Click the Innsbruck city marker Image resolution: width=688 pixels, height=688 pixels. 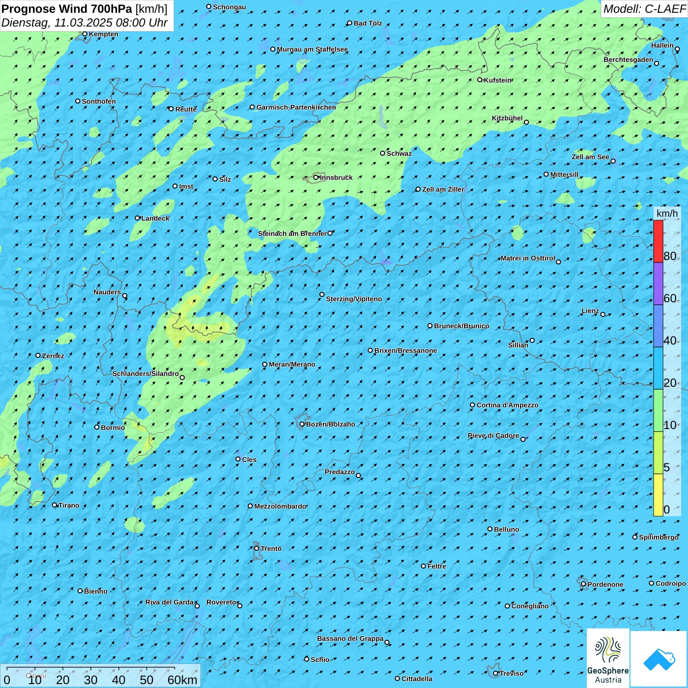pyautogui.click(x=316, y=177)
